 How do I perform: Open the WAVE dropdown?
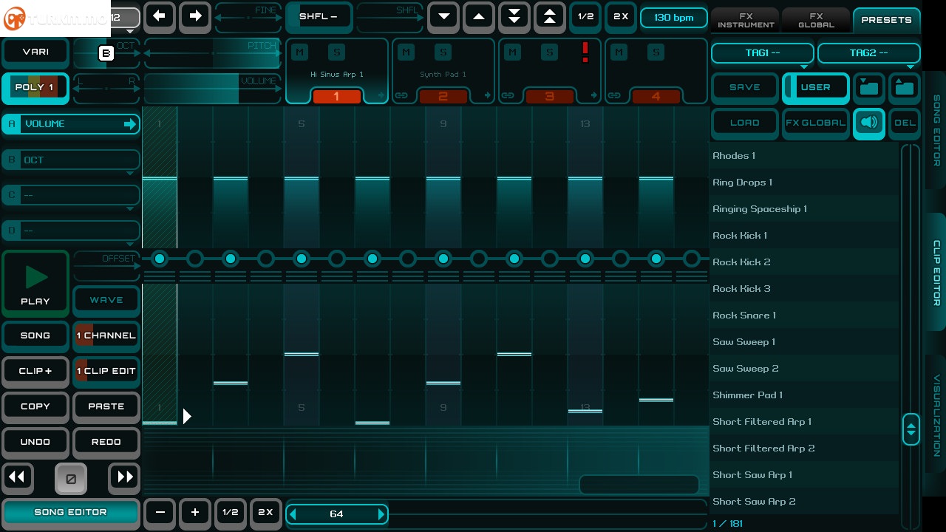click(106, 300)
